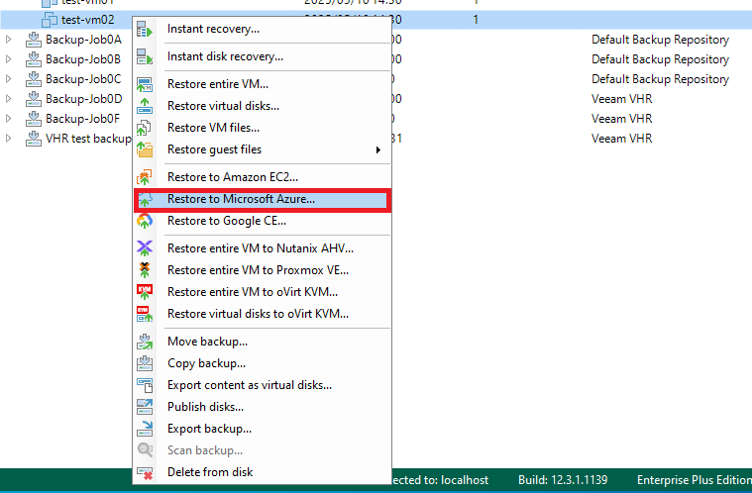
Task: Click the Restore entire VM icon
Action: [x=145, y=84]
